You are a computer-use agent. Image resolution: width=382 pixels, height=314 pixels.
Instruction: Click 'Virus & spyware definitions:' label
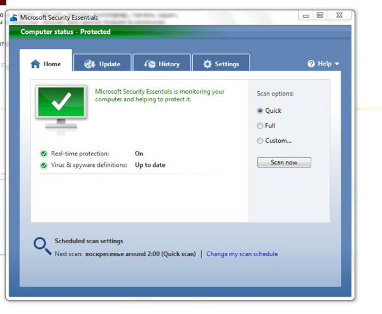(x=89, y=165)
